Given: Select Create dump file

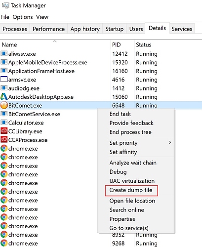Looking at the screenshot, I should click(131, 190).
